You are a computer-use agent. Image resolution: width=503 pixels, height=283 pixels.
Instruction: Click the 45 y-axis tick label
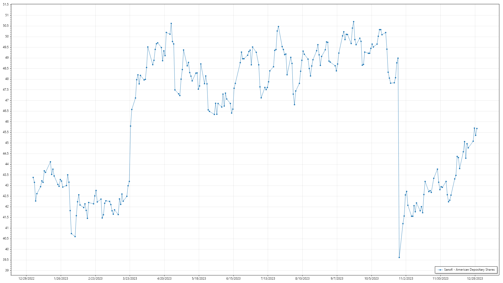point(7,143)
